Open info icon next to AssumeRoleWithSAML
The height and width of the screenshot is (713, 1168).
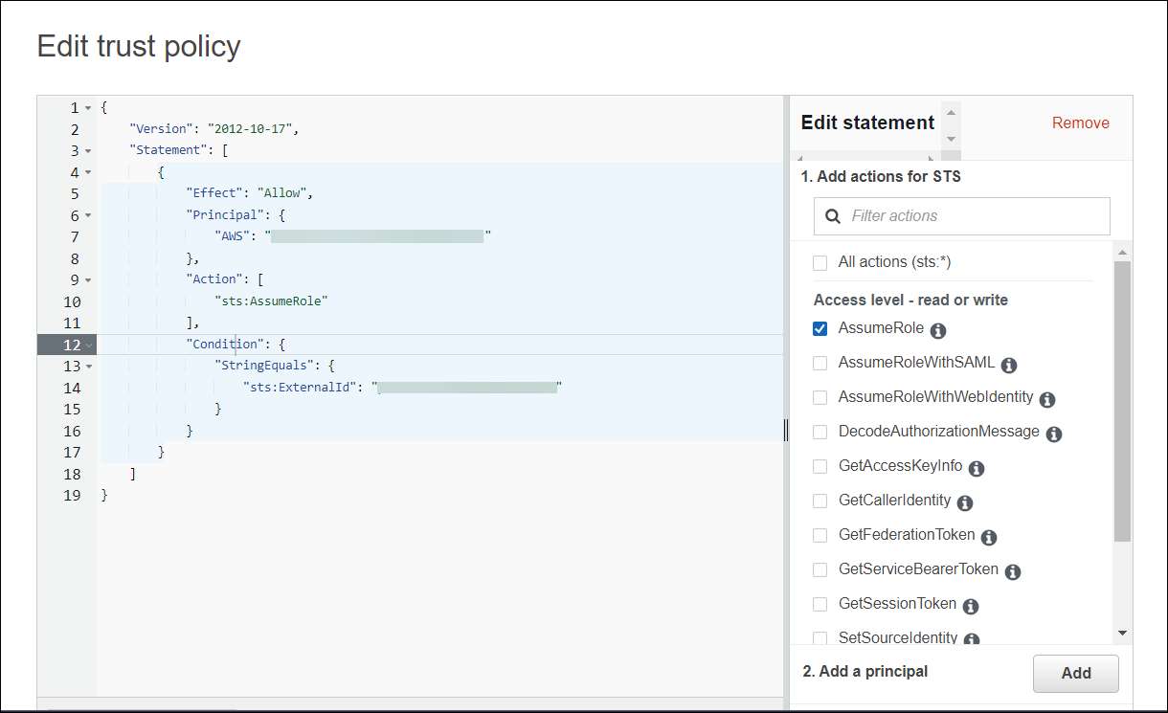pyautogui.click(x=1009, y=365)
